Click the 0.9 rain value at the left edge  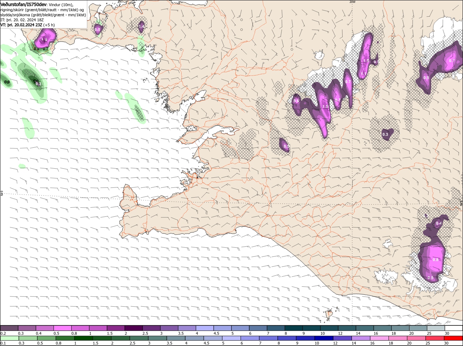[7, 82]
